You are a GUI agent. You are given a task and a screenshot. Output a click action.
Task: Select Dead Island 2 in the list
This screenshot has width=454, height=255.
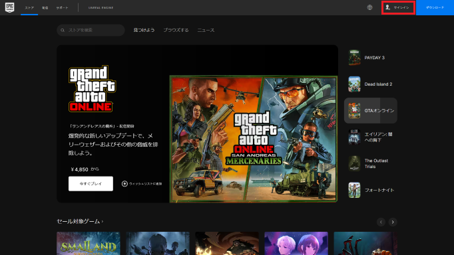[x=371, y=84]
